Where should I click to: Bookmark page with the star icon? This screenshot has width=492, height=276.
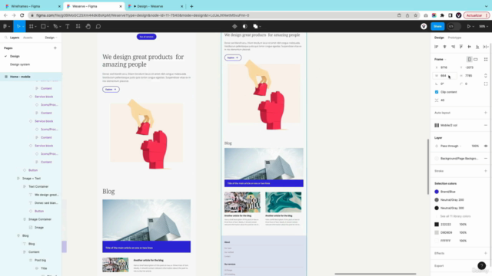click(415, 15)
